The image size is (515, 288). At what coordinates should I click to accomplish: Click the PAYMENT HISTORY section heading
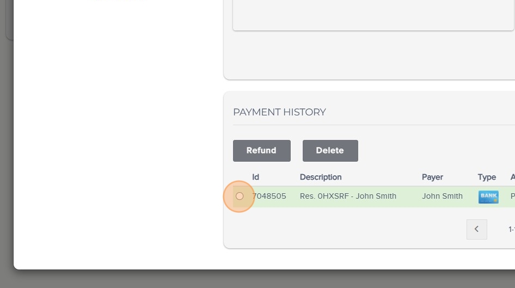point(279,112)
